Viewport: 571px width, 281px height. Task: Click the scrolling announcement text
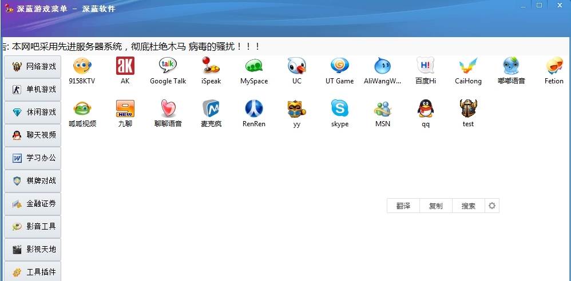pyautogui.click(x=132, y=46)
